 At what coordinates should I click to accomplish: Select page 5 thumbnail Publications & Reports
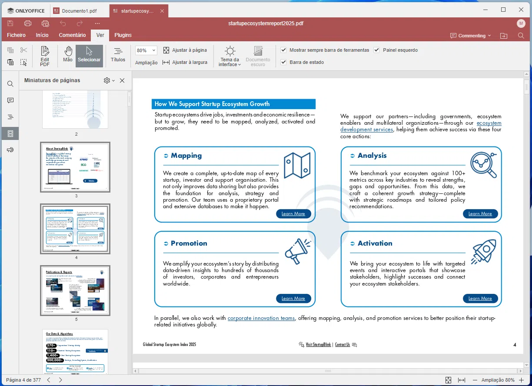click(x=75, y=290)
